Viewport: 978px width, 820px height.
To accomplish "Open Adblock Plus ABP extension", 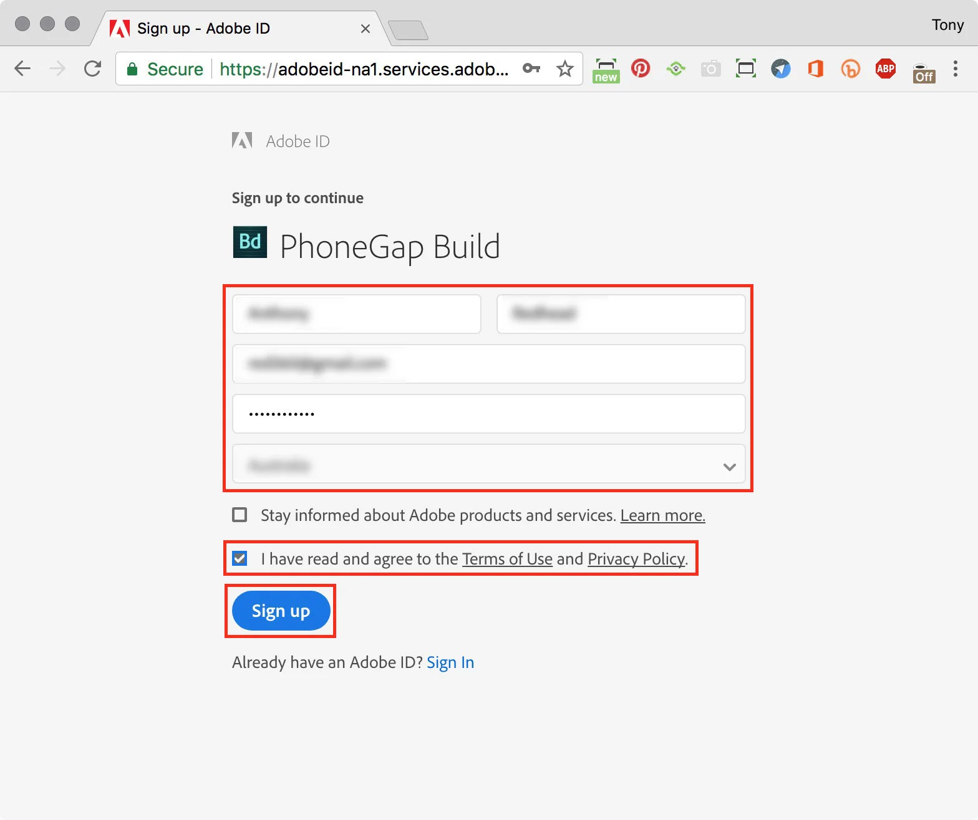I will [885, 69].
